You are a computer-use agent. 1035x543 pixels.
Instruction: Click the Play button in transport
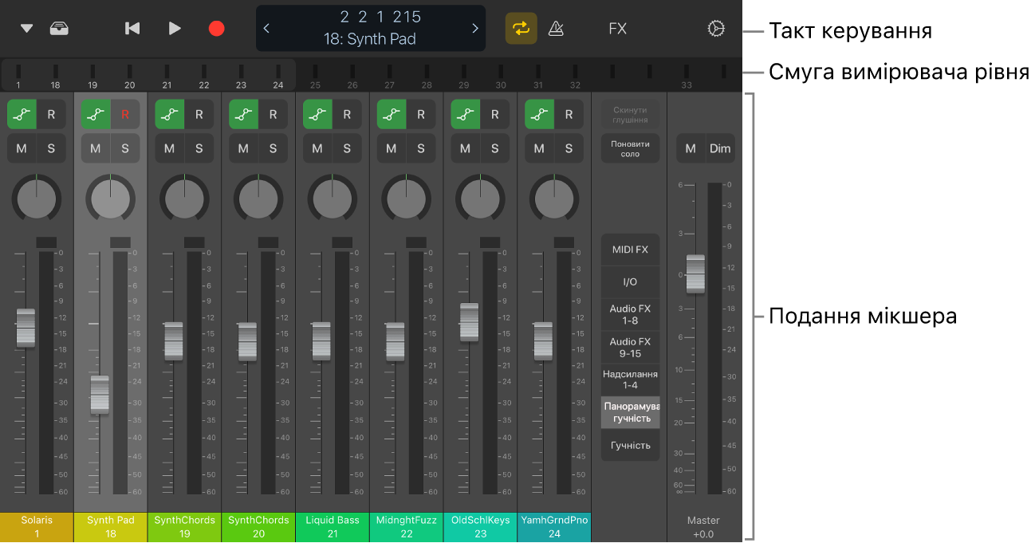(175, 29)
